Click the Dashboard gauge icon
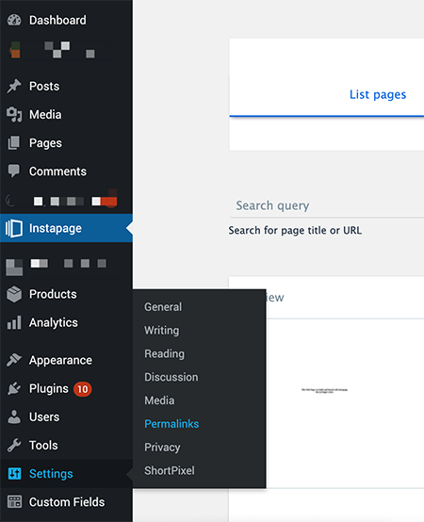This screenshot has width=424, height=522. click(14, 21)
